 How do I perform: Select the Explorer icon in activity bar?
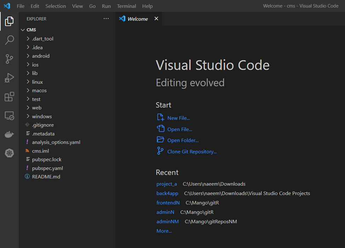click(x=9, y=21)
